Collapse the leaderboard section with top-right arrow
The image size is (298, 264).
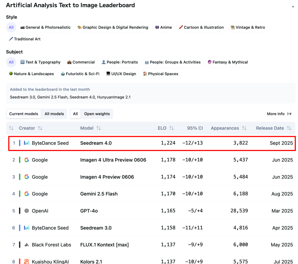[x=293, y=6]
